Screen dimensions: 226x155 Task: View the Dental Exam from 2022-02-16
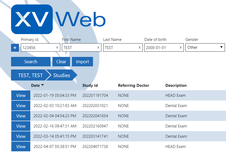(x=21, y=126)
